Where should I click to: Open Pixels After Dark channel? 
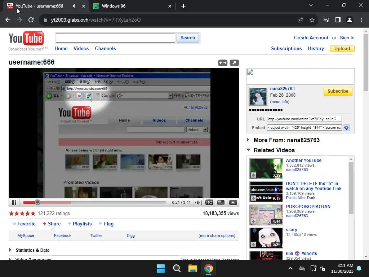(x=301, y=198)
